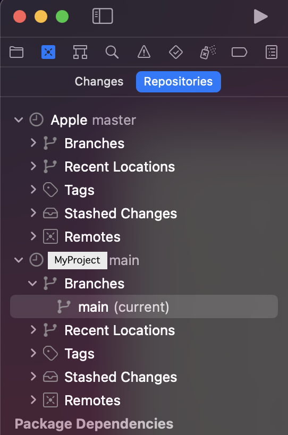Open the Report navigator icon

coord(272,52)
